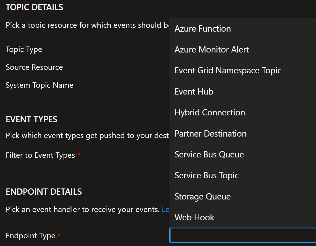This screenshot has width=316, height=246.
Task: Click the ENDPOINT DETAILS heading
Action: (44, 192)
